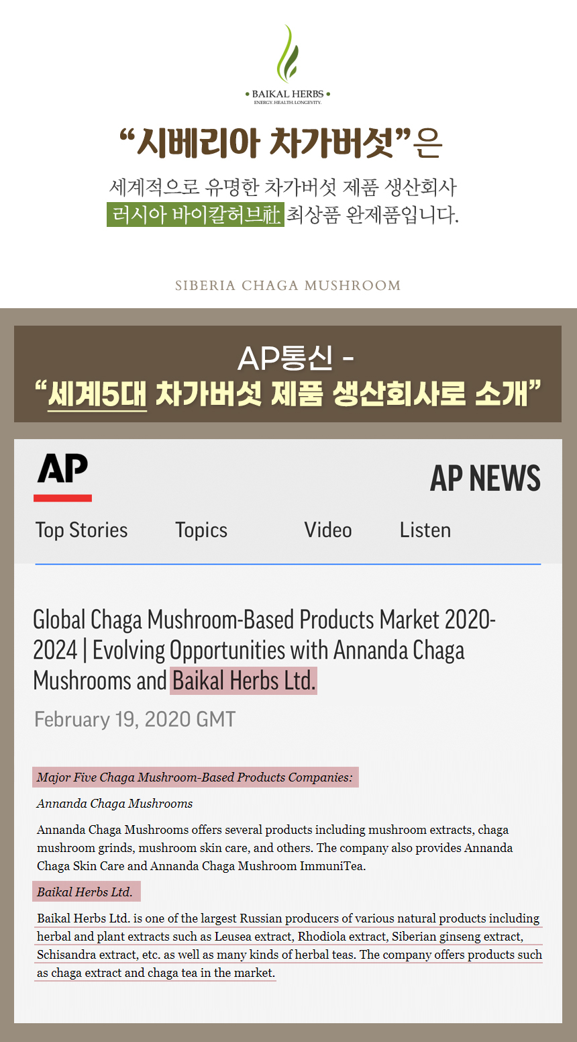This screenshot has height=1042, width=577.
Task: Click the underlined Baikal Herbs description paragraph
Action: 288,945
